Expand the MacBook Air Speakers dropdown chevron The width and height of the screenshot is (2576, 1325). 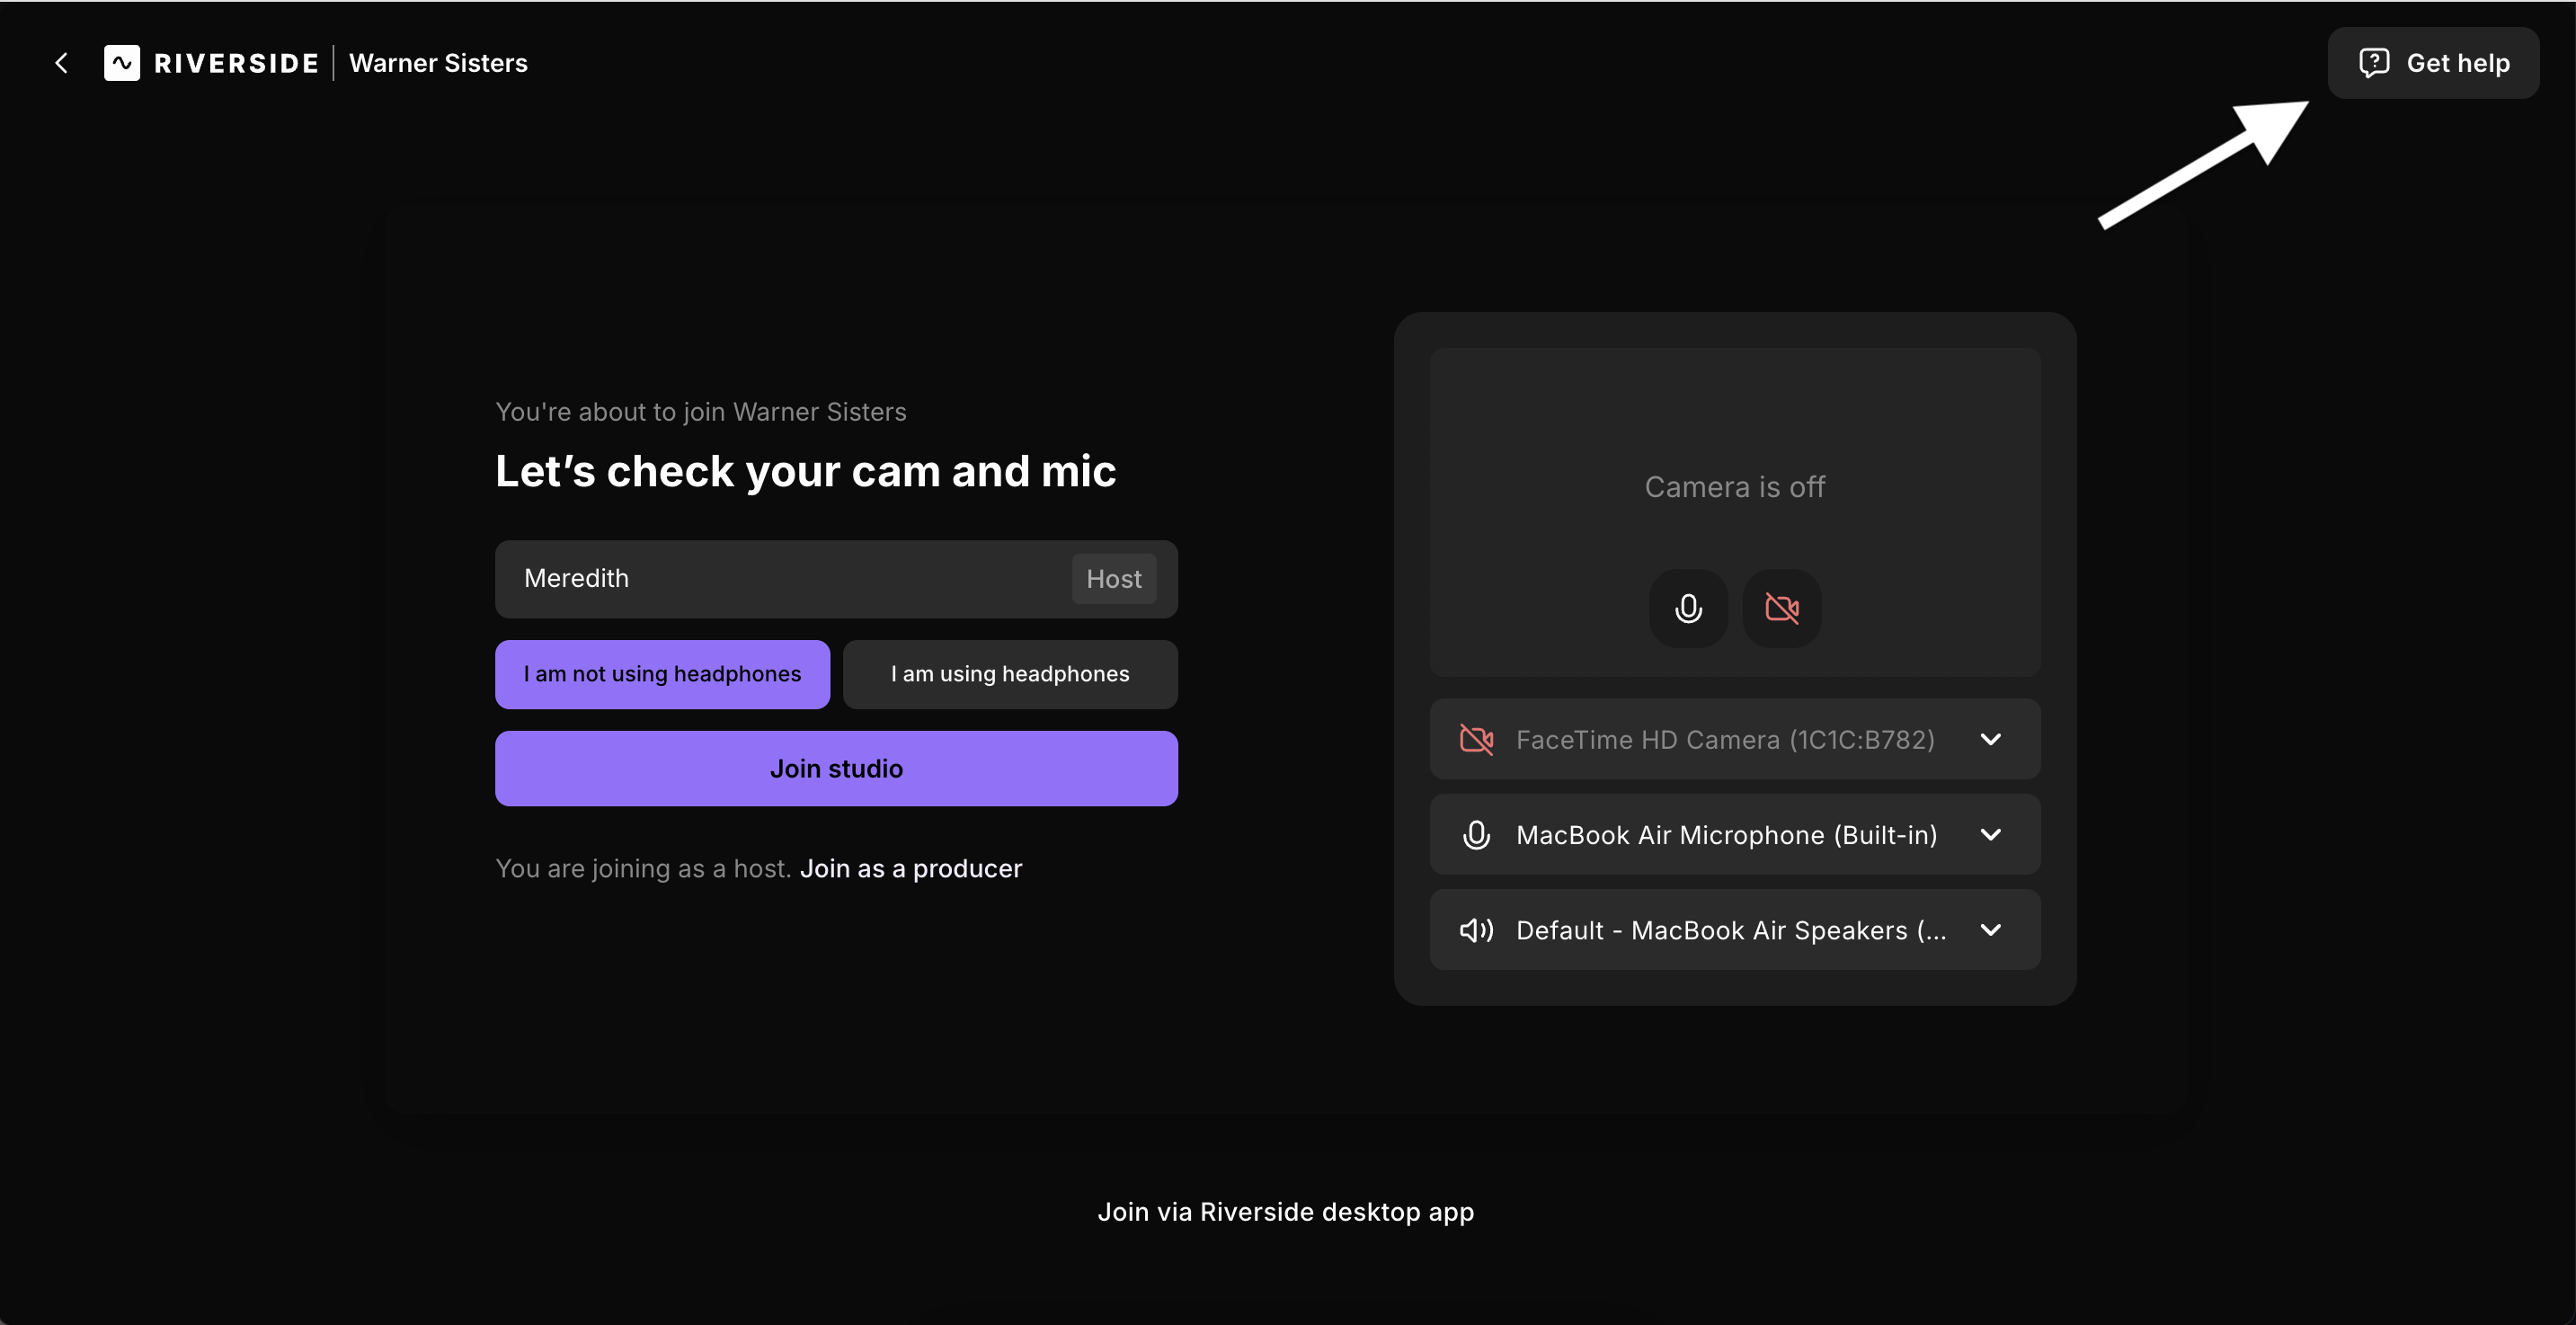click(1990, 930)
